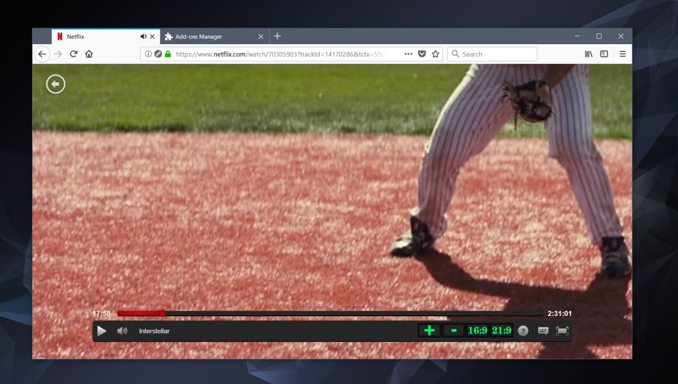
Task: Open the player help question mark
Action: click(523, 331)
